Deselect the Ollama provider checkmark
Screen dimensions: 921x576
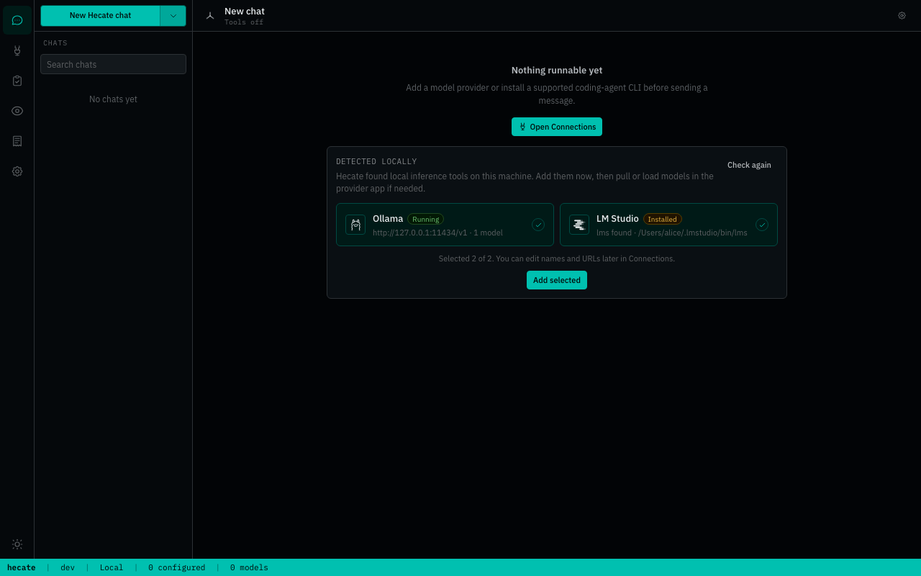[x=538, y=225]
